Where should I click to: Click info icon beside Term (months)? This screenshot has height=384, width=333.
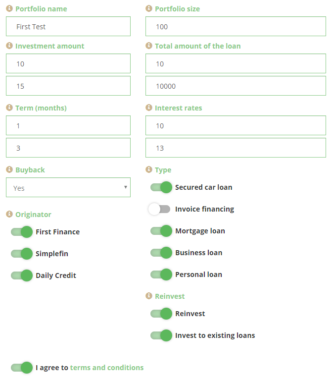[9, 108]
